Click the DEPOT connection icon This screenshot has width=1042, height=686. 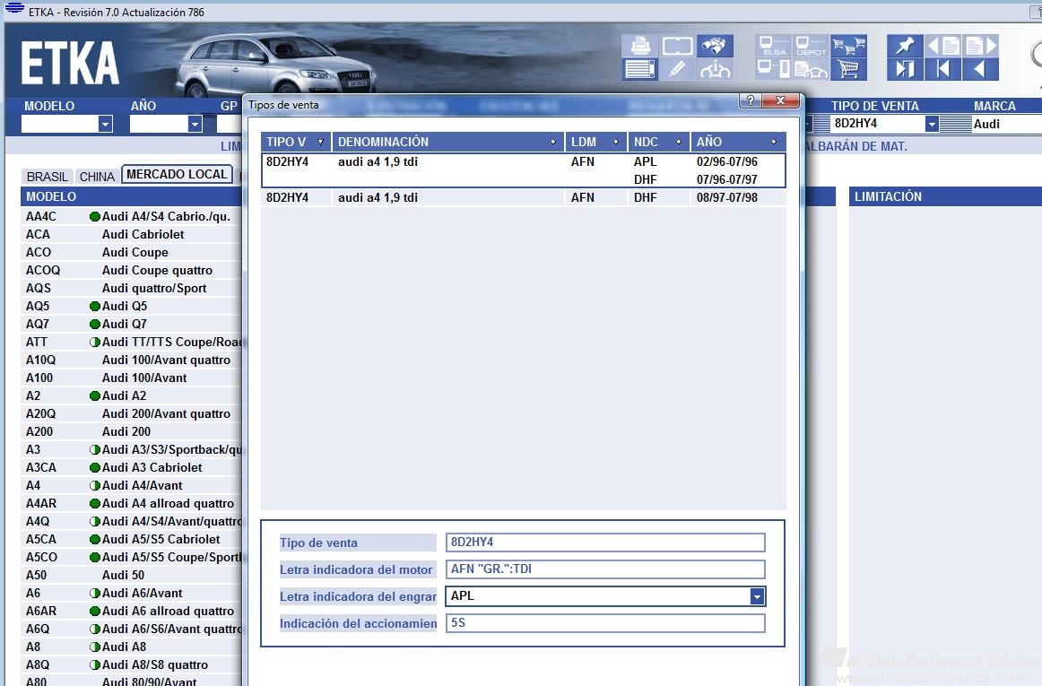(812, 46)
